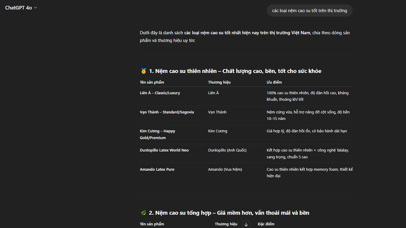Click the "Thương hiệu" header in second table
The width and height of the screenshot is (406, 228).
coord(226,224)
